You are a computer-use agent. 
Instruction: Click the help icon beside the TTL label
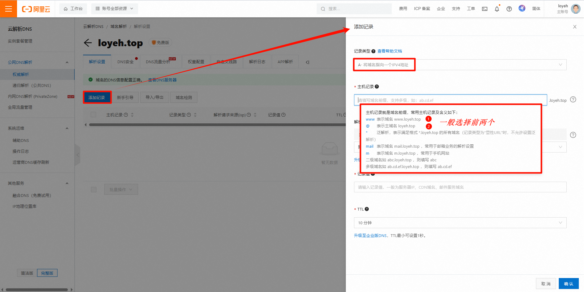pos(367,209)
